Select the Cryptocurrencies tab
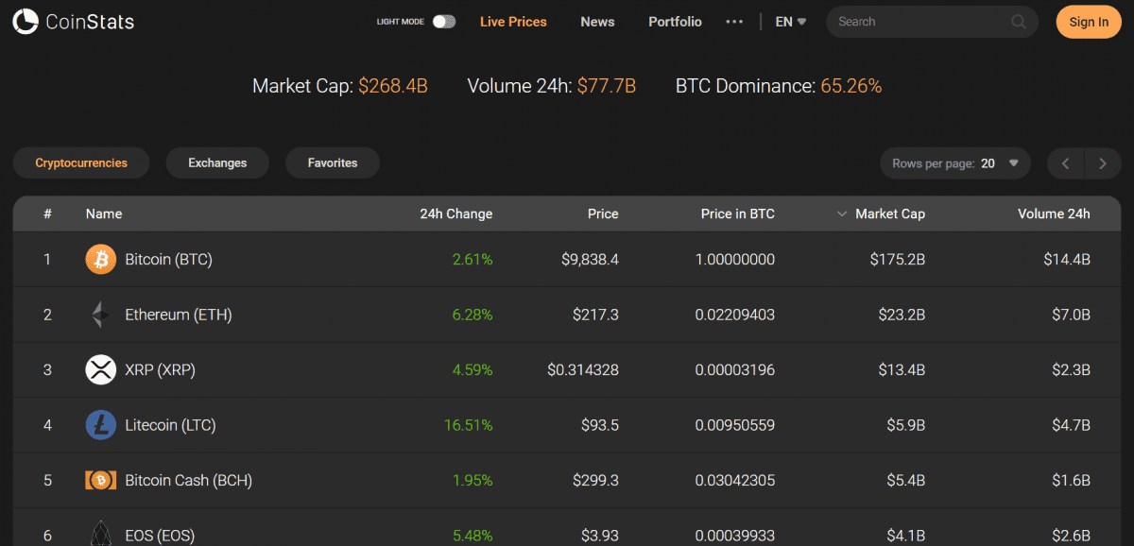1134x546 pixels. pyautogui.click(x=81, y=162)
